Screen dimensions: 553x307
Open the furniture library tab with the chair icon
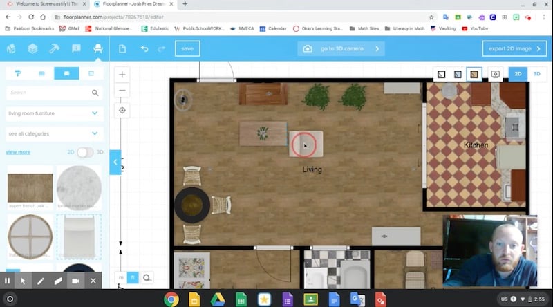point(97,48)
